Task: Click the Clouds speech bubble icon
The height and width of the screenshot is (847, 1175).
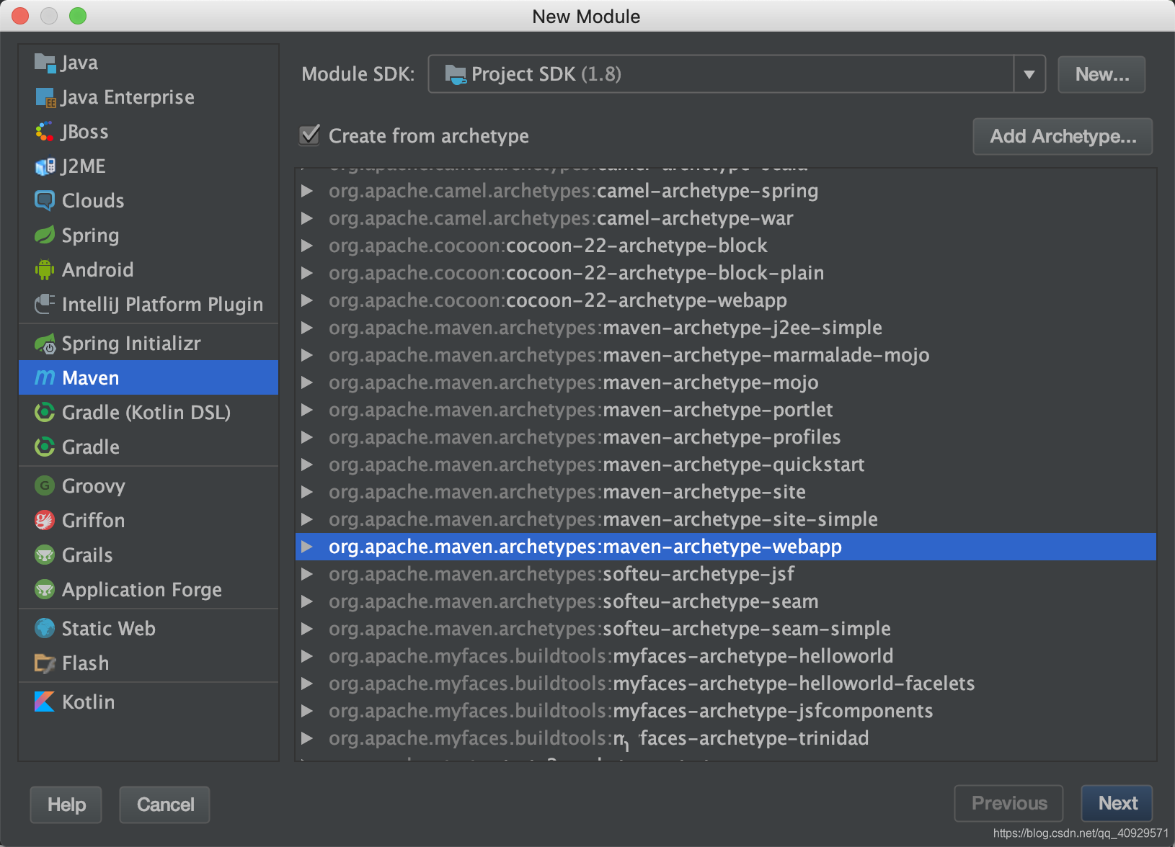Action: (45, 200)
